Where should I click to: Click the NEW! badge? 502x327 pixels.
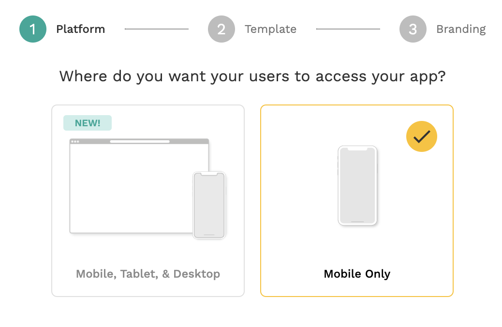88,123
